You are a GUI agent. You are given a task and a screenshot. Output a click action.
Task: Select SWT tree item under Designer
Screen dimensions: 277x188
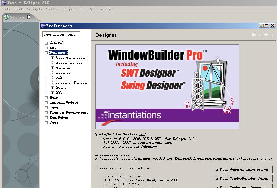[x=59, y=92]
